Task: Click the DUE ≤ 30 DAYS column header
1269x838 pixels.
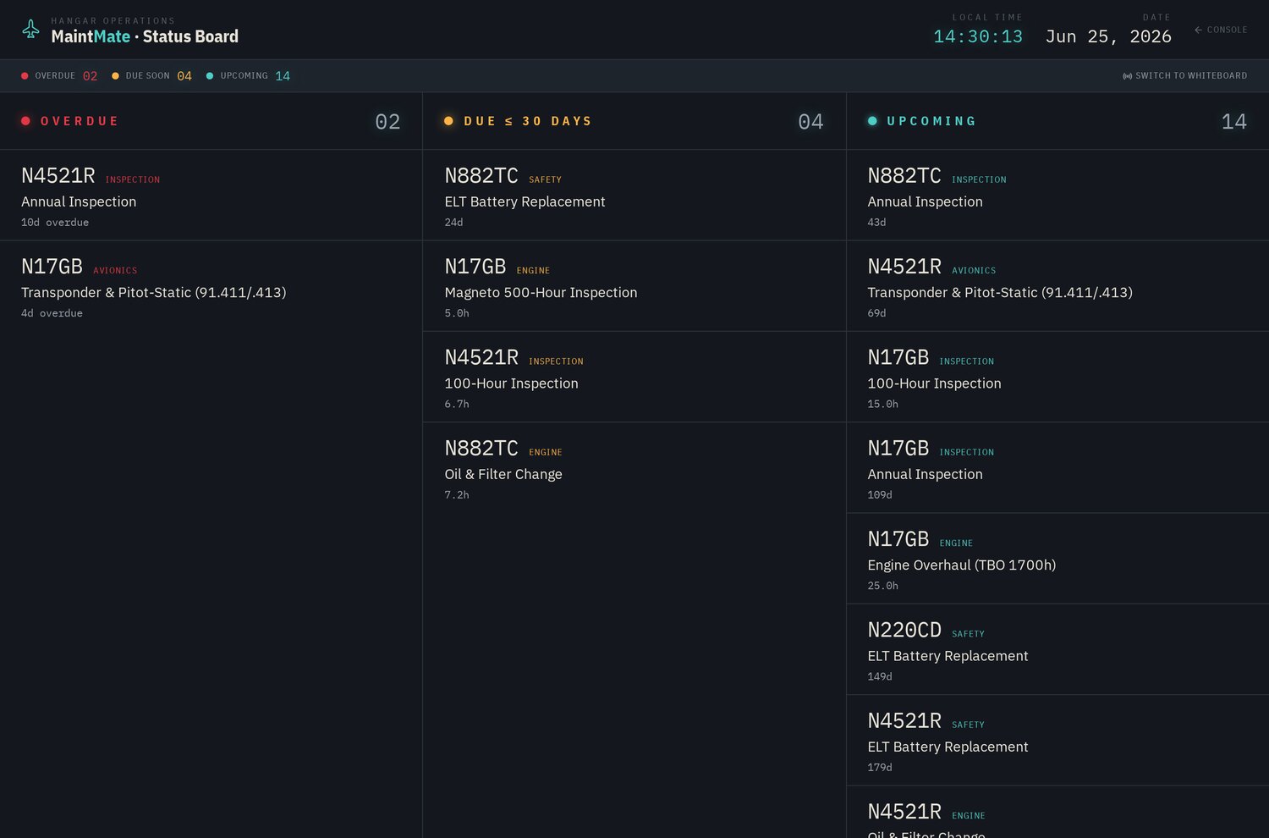Action: click(x=634, y=121)
